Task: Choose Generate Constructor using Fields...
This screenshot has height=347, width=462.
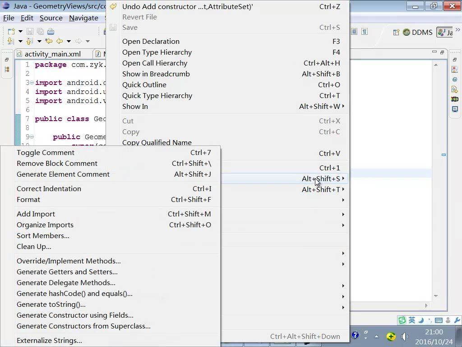Action: [111, 315]
